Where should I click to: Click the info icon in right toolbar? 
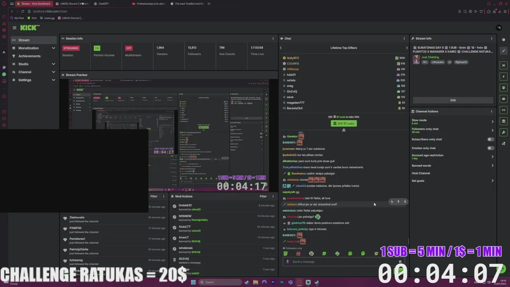pos(504,40)
